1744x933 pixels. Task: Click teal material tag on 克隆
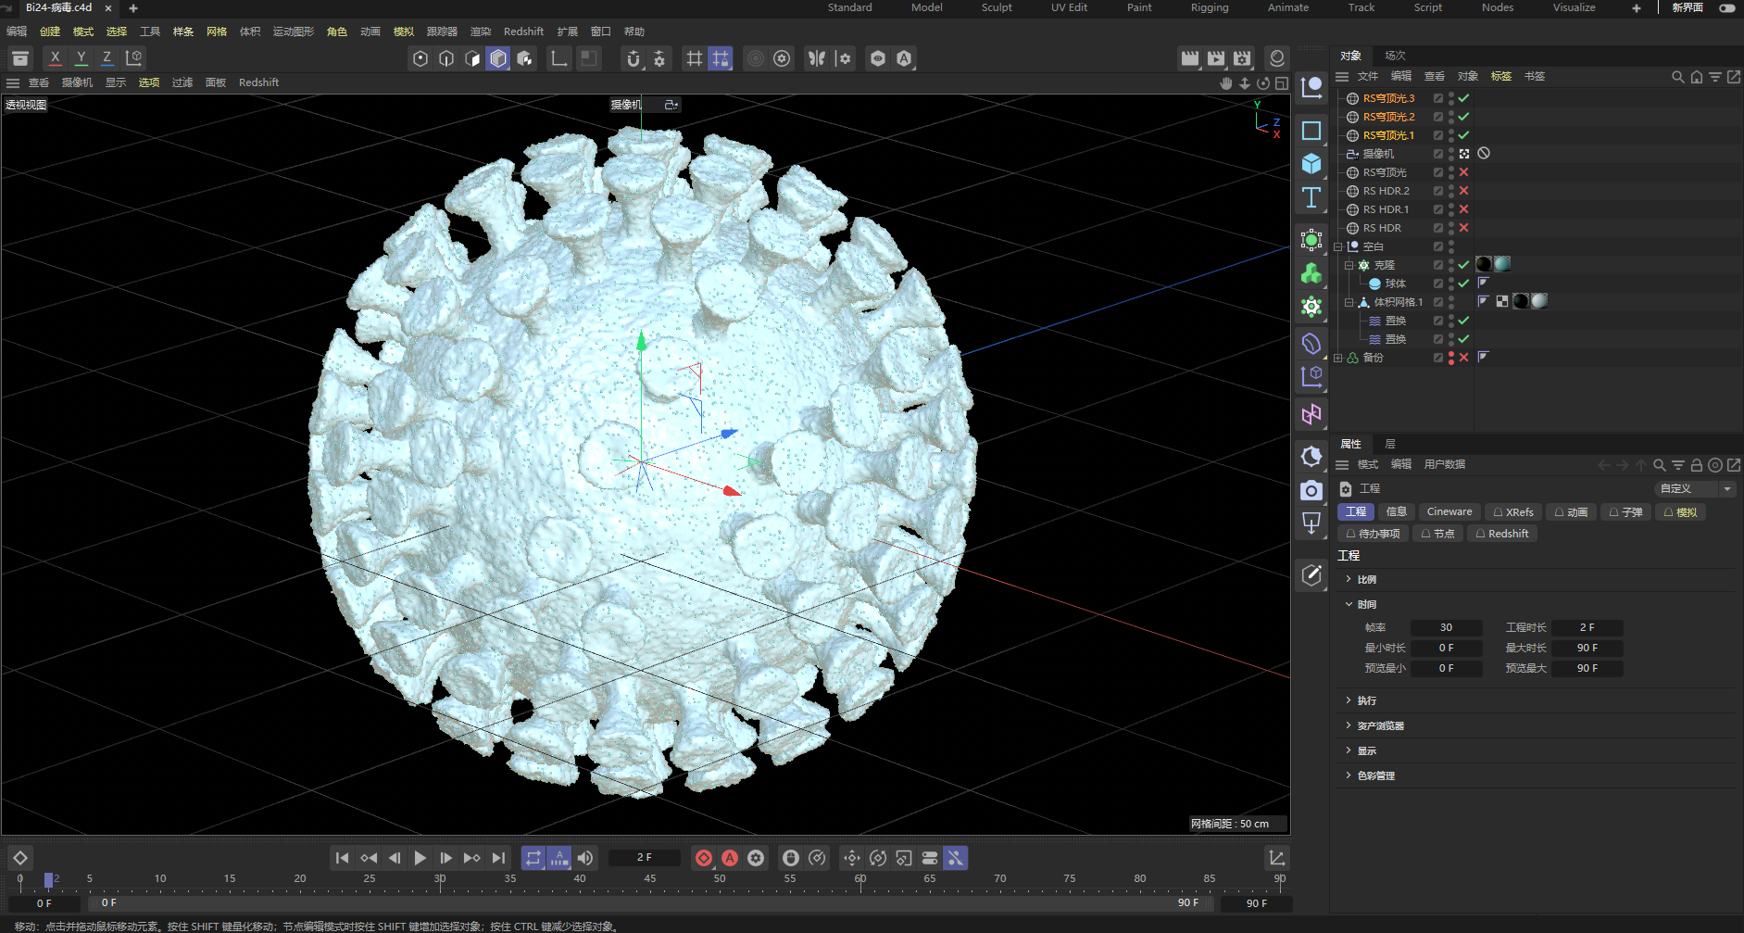pyautogui.click(x=1502, y=264)
